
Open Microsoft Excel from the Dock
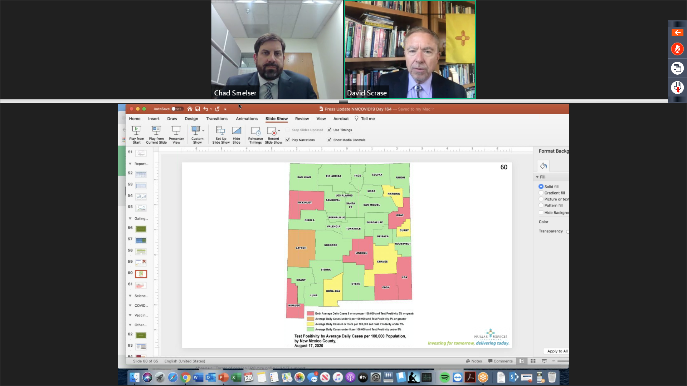(x=236, y=377)
